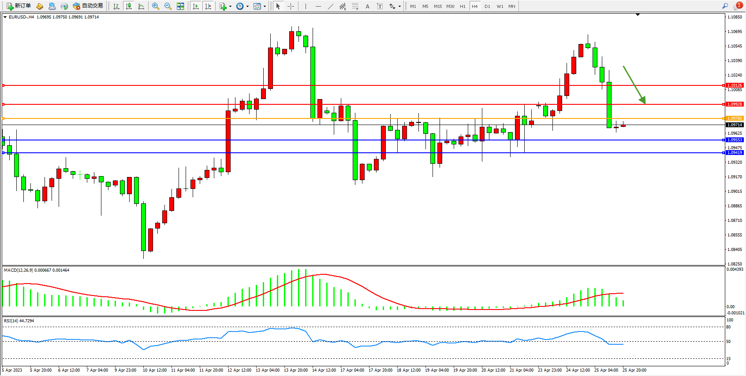Expand the arrows objects dropdown

click(399, 6)
